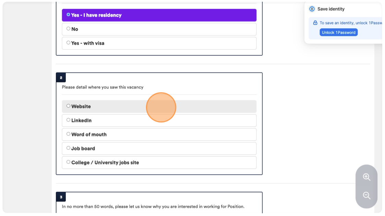This screenshot has height=216, width=385.
Task: Click the 1Password logo icon
Action: click(x=312, y=9)
